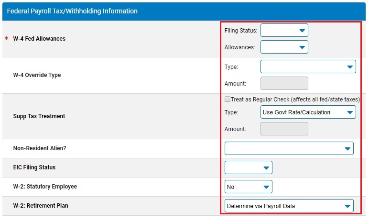This screenshot has width=369, height=222.
Task: Open the Determine via Payroll Data dropdown
Action: point(289,206)
